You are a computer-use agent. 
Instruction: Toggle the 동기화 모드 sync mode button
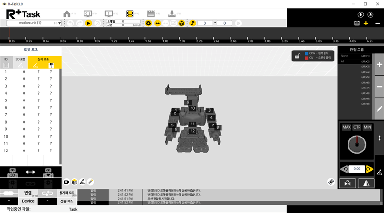[66, 193]
